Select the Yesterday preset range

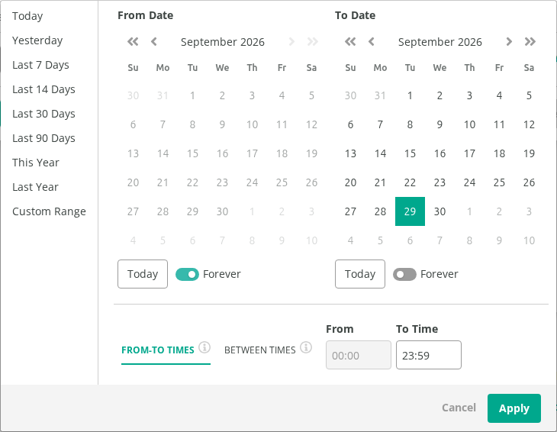(x=37, y=40)
